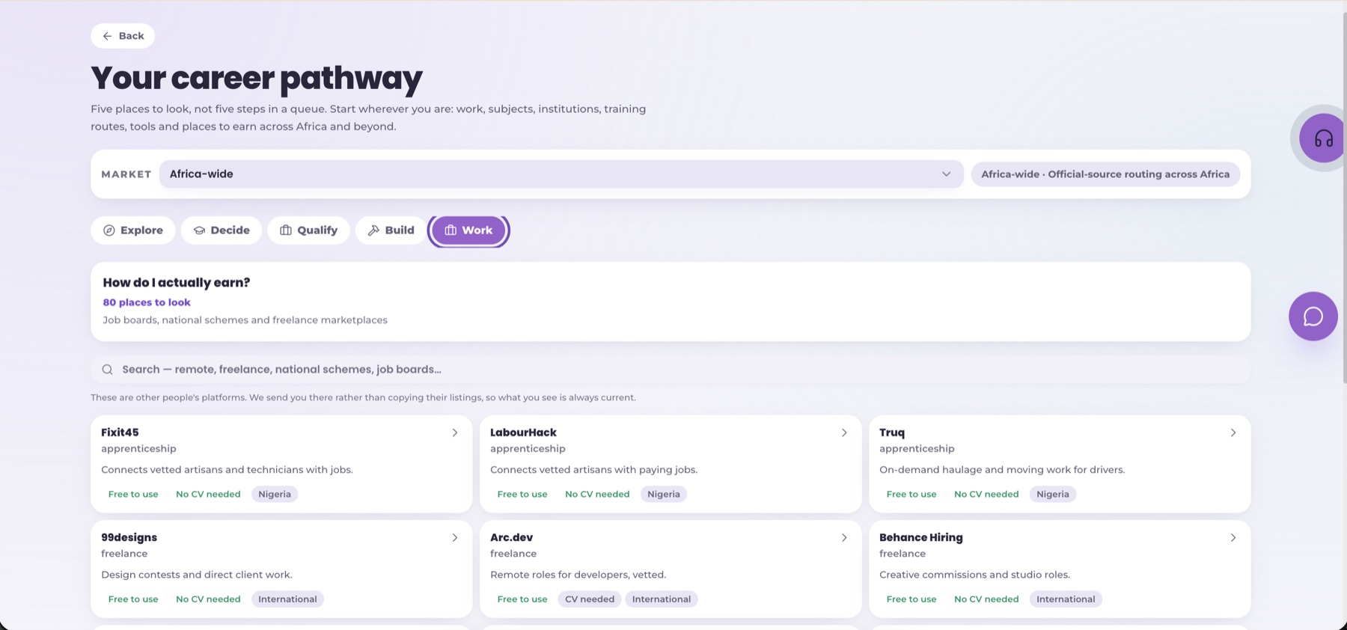Viewport: 1347px width, 630px height.
Task: Click the Fixit45 card title
Action: click(120, 432)
